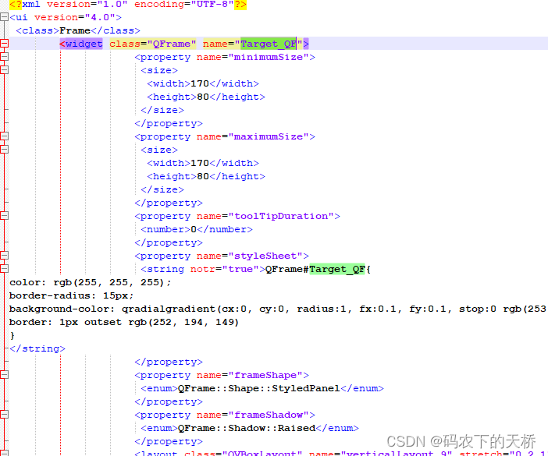This screenshot has width=548, height=456.
Task: Click the QFrame::Shadow::Raised enum value
Action: click(x=247, y=429)
